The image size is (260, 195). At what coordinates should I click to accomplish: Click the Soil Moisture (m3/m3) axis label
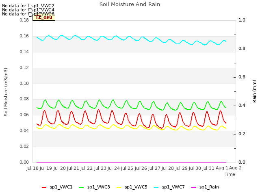coord(6,92)
